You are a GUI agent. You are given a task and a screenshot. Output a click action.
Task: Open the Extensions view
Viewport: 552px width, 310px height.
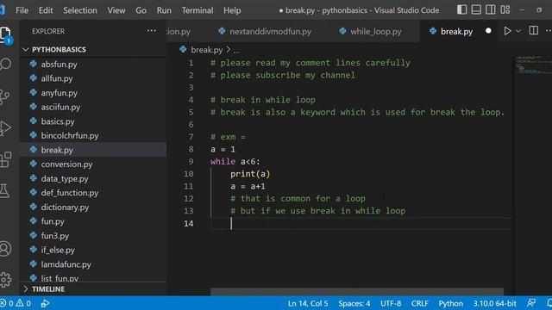[5, 159]
